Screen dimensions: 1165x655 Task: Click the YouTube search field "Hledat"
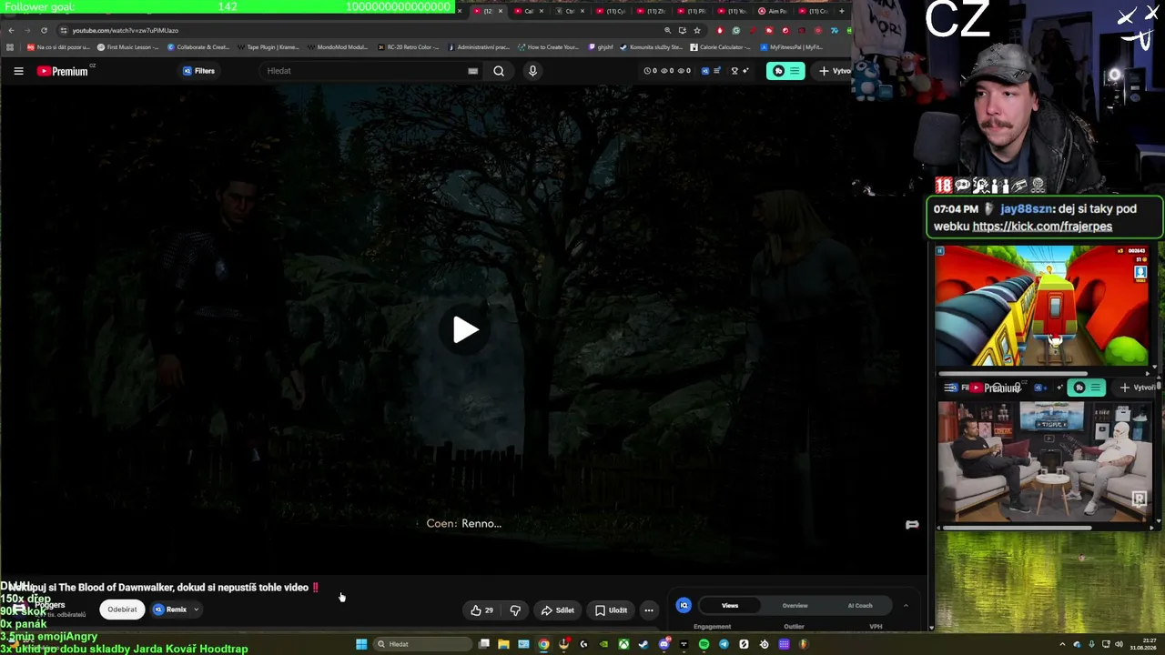tap(364, 71)
